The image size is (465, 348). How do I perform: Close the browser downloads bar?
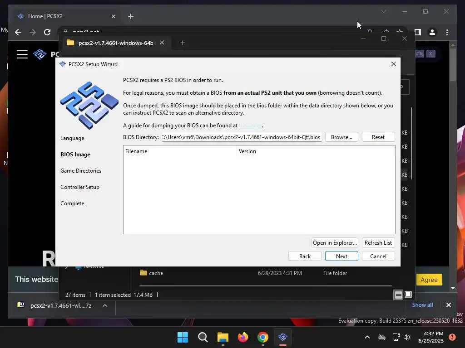tap(448, 305)
